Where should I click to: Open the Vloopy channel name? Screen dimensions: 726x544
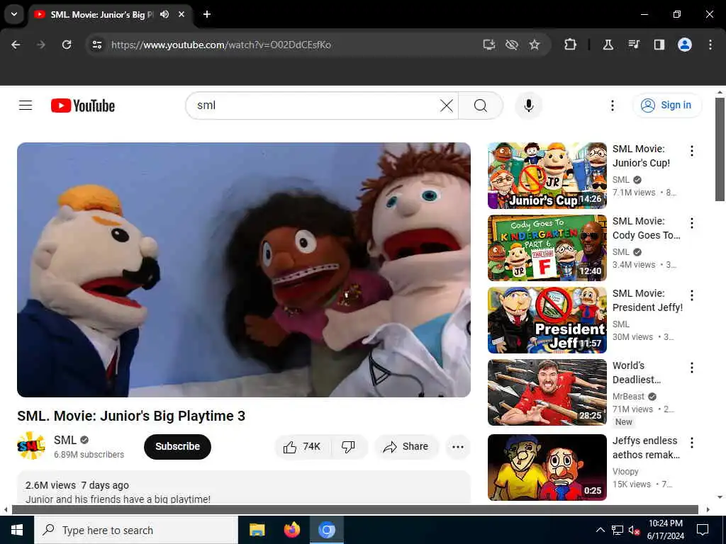[625, 471]
